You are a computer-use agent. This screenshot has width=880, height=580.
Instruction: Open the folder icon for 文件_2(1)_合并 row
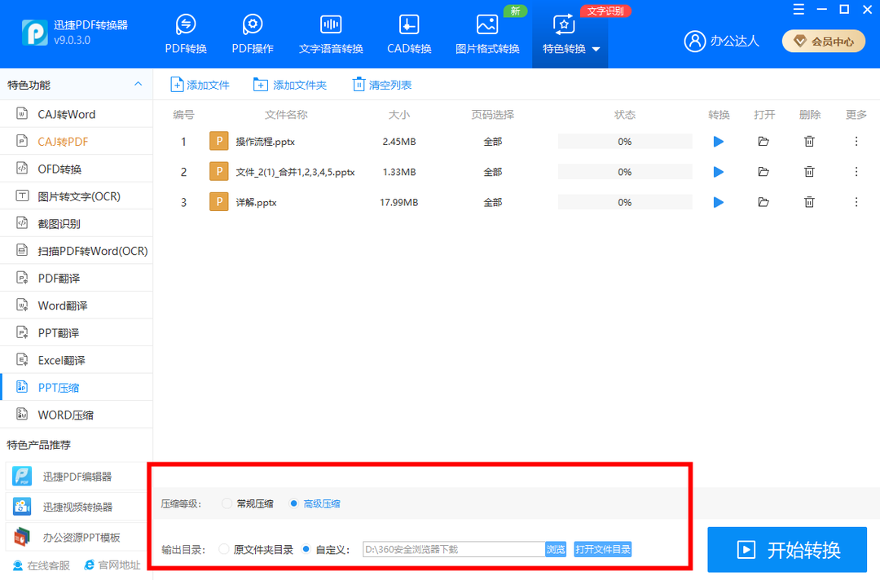coord(763,171)
